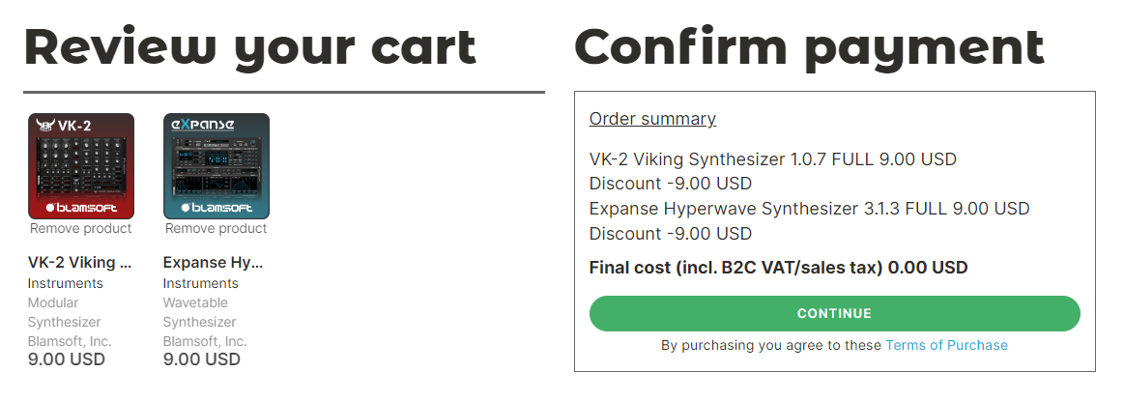1124x402 pixels.
Task: Click Instruments category under Expanse
Action: coord(201,283)
